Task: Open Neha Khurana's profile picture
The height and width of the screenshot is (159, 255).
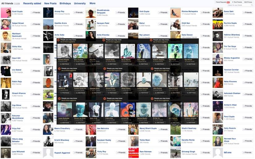Action: (x=218, y=83)
